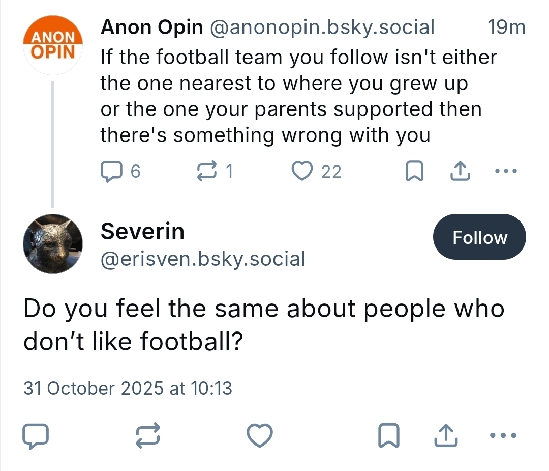The height and width of the screenshot is (471, 549).
Task: Share Anon Opin's post
Action: 461,172
